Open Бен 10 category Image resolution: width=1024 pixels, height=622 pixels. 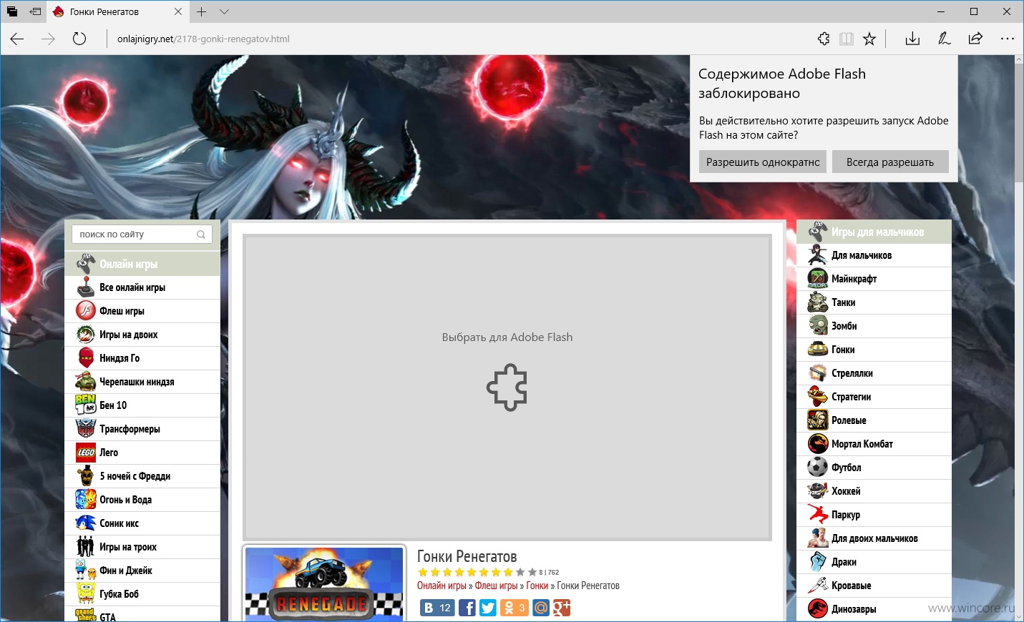[142, 405]
